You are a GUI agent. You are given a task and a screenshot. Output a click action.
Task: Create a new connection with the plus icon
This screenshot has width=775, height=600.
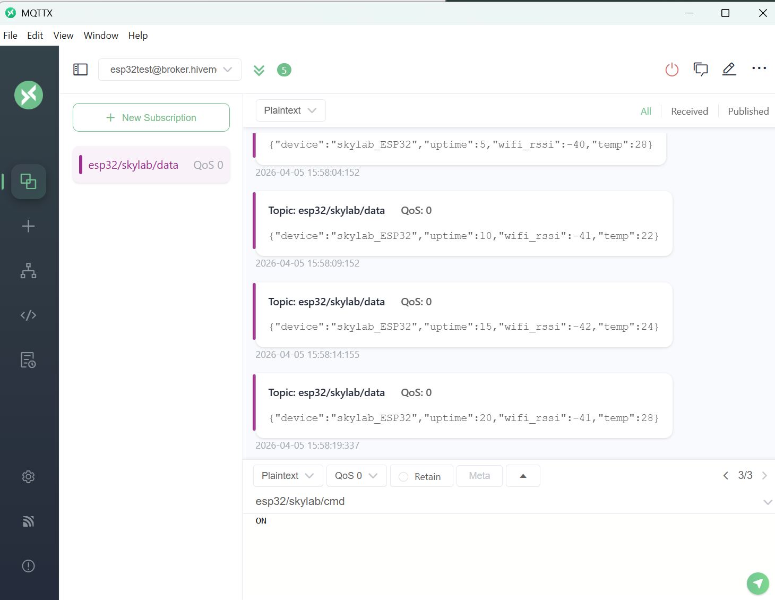[x=29, y=226]
